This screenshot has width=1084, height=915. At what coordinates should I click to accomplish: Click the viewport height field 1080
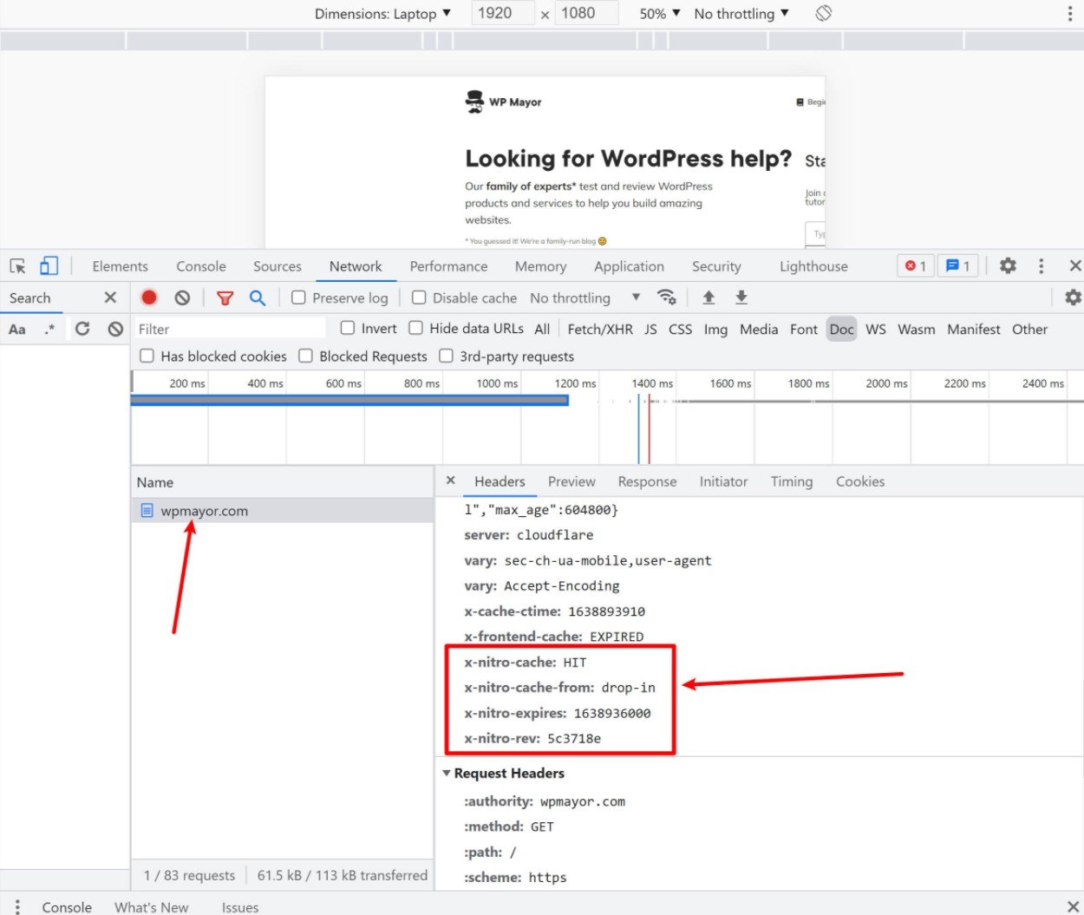586,13
